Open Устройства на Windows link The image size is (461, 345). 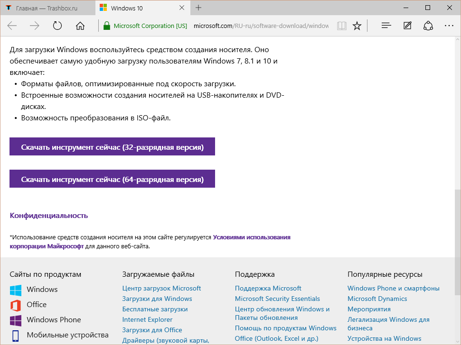(x=384, y=338)
